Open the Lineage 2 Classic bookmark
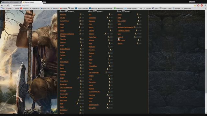 coord(165,8)
